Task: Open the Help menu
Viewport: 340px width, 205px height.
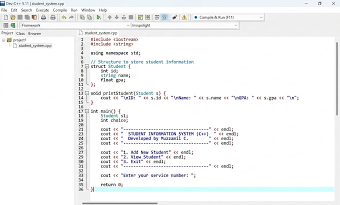Action: click(103, 10)
